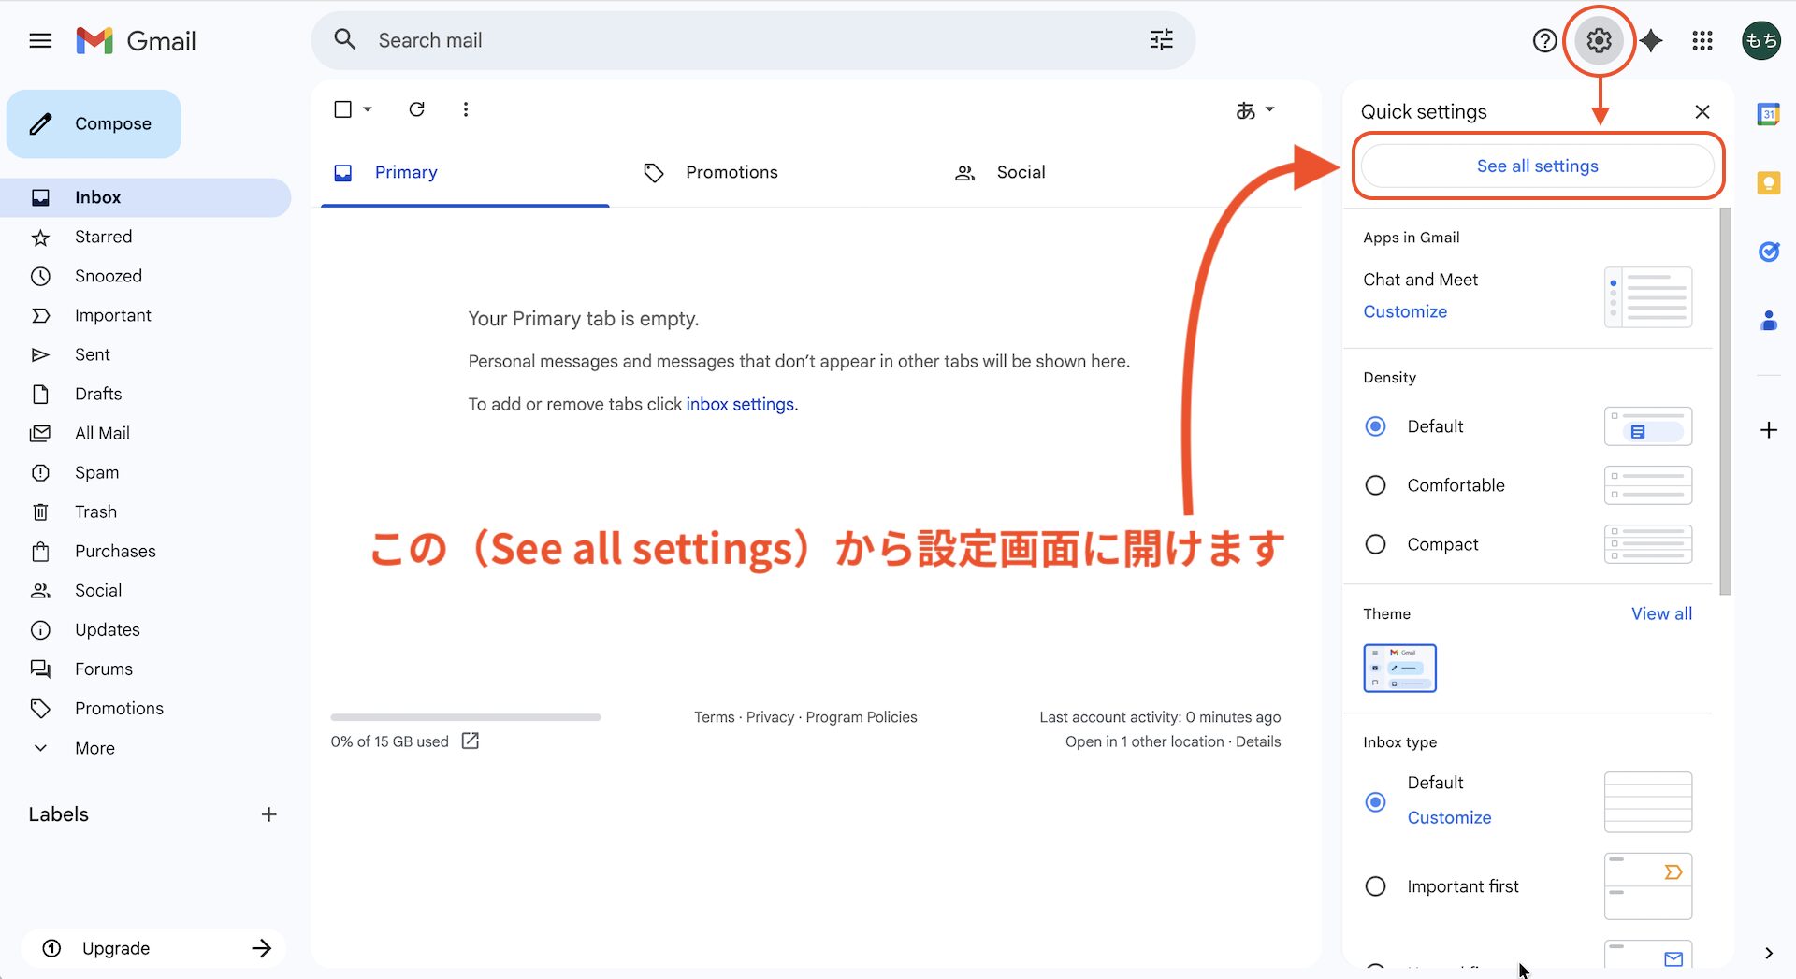Open the more options three-dot icon
1796x979 pixels.
point(466,109)
